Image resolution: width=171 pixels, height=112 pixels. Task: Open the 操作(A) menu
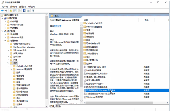coord(14,7)
